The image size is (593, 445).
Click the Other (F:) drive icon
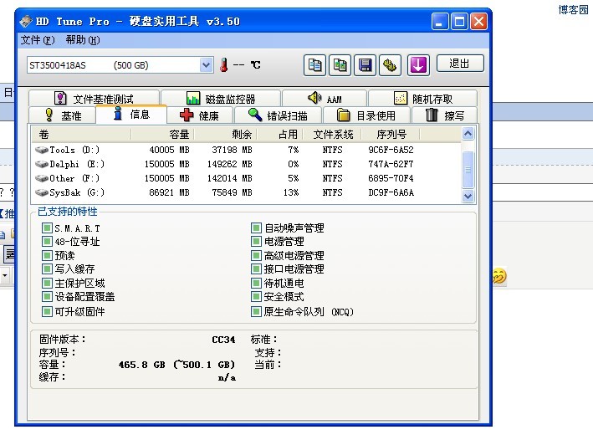click(42, 178)
